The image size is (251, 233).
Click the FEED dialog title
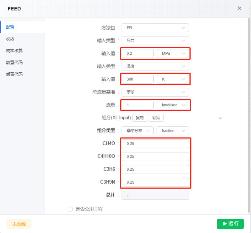click(14, 9)
